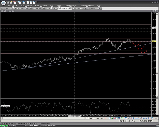This screenshot has width=159, height=127.
Task: Click chart horizontal scrollbar left arrow
Action: [2, 118]
